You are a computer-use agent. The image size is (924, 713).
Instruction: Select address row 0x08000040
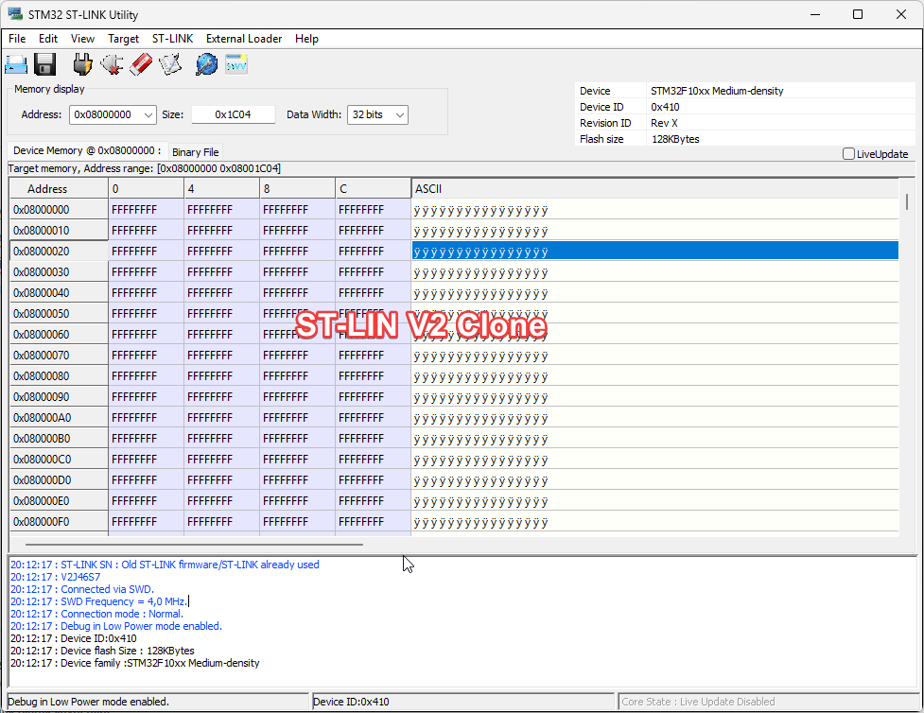59,293
